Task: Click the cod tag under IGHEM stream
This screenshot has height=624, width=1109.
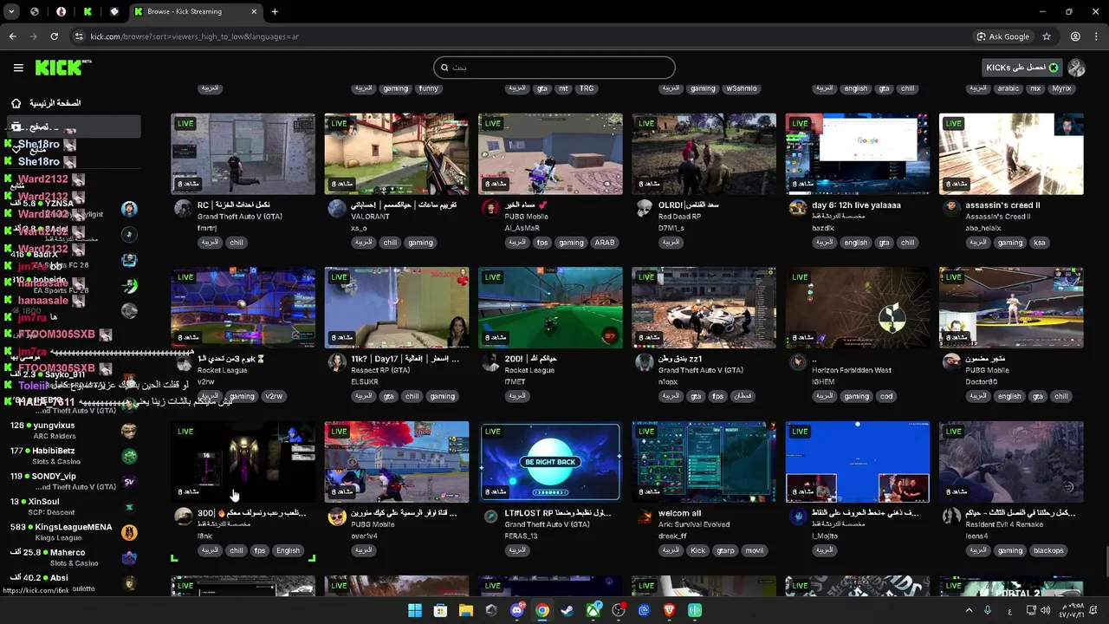Action: click(x=886, y=396)
